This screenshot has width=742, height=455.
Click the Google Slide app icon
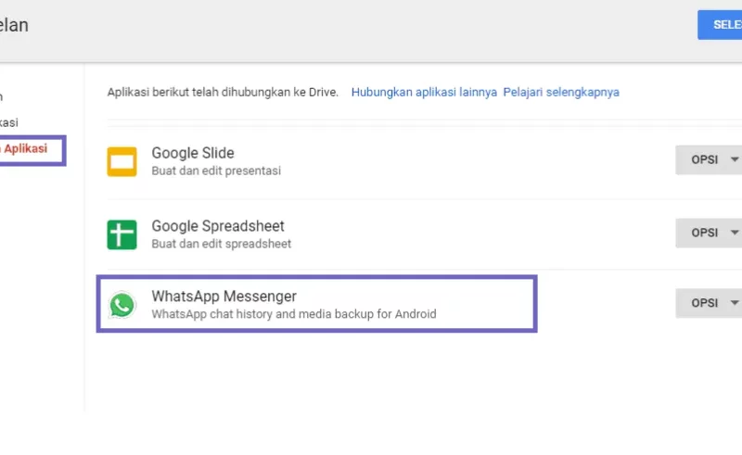coord(122,162)
